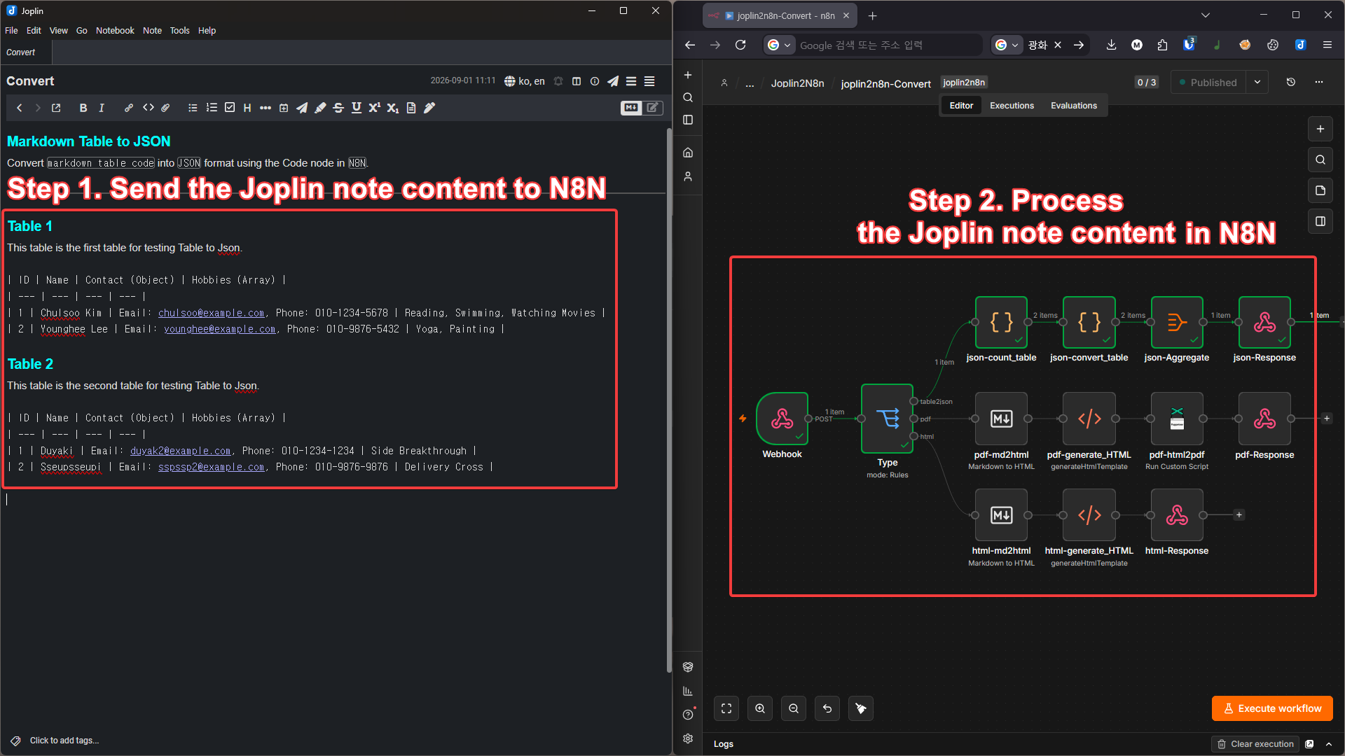
Task: Expand Published options dropdown arrow
Action: point(1257,82)
